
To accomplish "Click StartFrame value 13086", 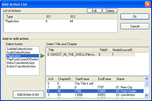I will click(x=79, y=95).
